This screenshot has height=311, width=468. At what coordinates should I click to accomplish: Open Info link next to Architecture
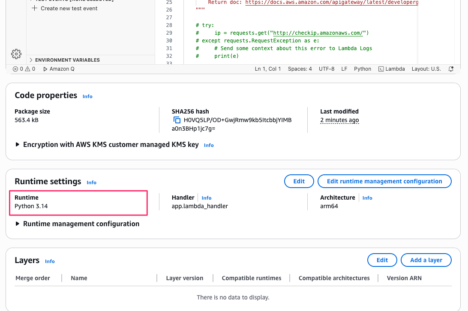(x=367, y=198)
